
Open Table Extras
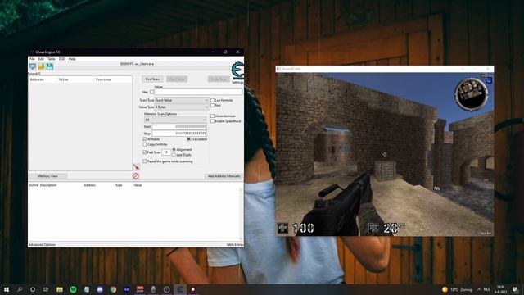pos(235,245)
